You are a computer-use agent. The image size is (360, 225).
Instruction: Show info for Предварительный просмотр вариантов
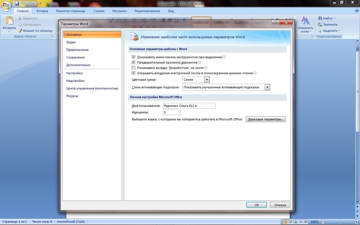[x=200, y=62]
